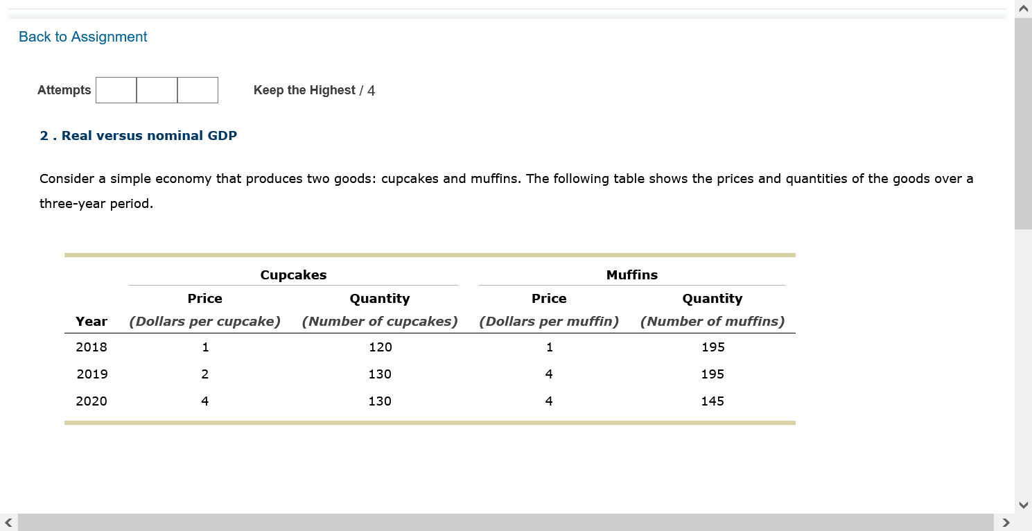Click the 2018 muffin price 1

pos(550,347)
